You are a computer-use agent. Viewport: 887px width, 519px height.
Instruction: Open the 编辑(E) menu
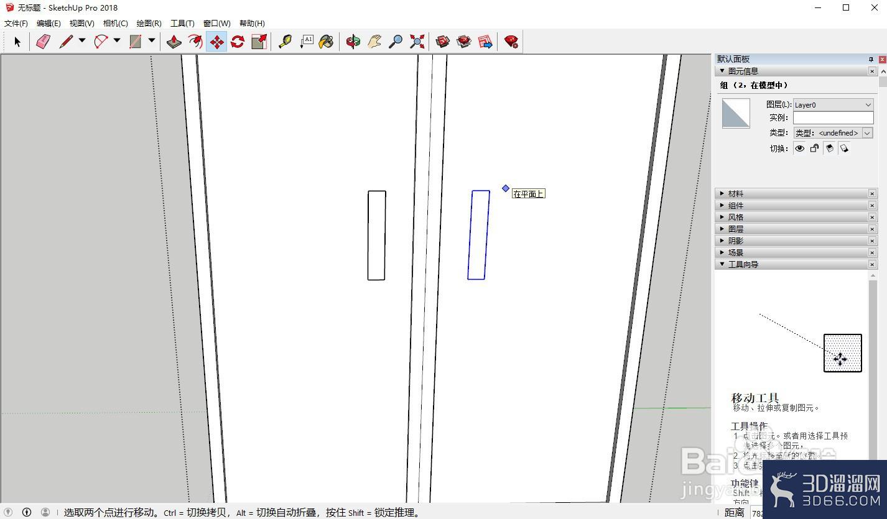(49, 24)
